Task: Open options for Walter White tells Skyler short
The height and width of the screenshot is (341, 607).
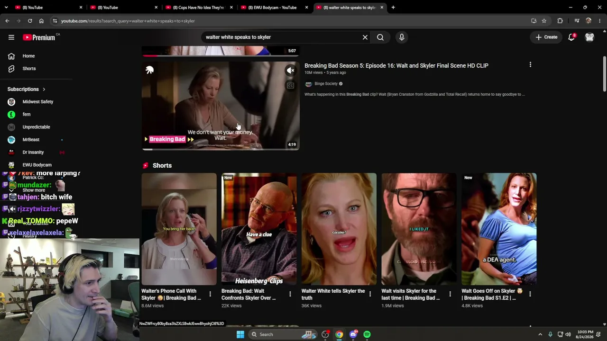Action: 370,294
